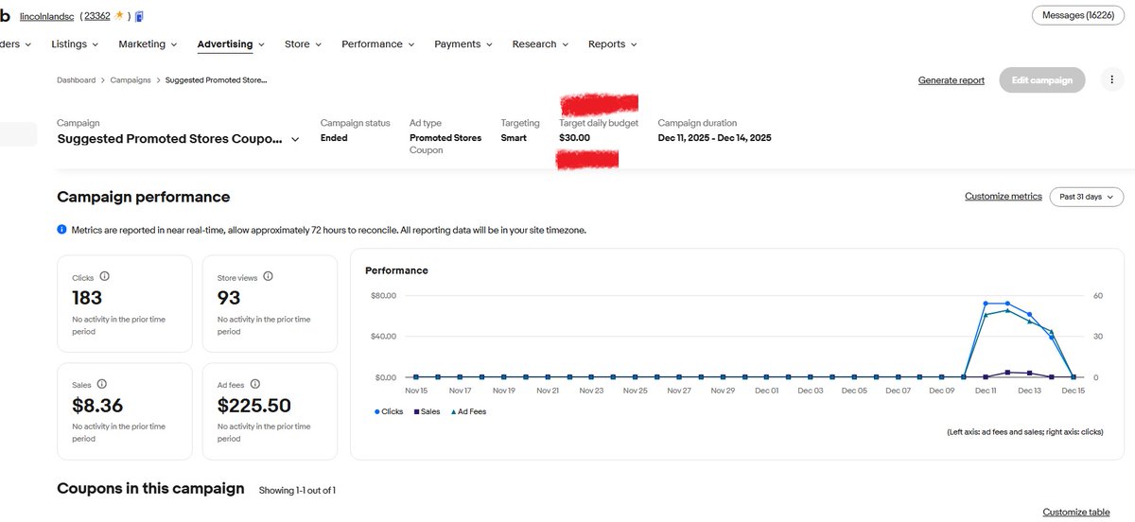The width and height of the screenshot is (1135, 522).
Task: Open the Advertising menu
Action: [x=231, y=44]
